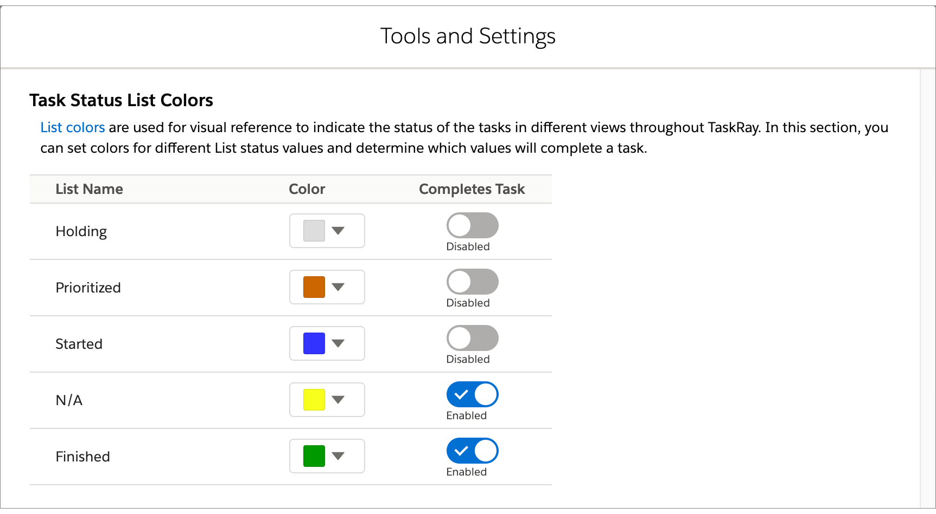This screenshot has height=514, width=936.
Task: Open the List colors help link
Action: [73, 127]
